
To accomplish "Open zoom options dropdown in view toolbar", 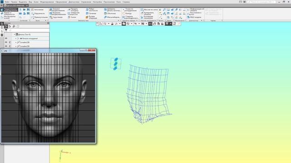I will (109, 24).
